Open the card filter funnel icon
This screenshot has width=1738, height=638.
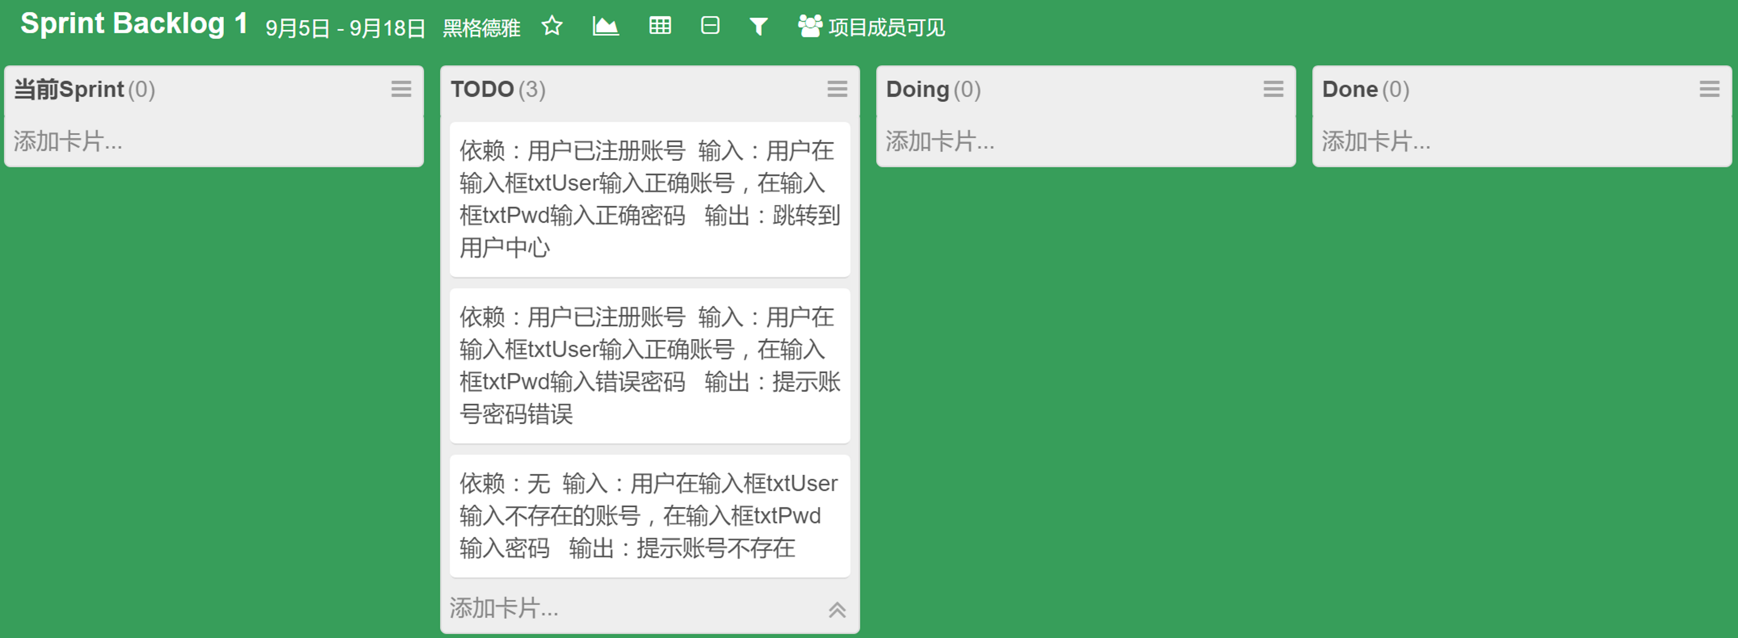pyautogui.click(x=758, y=27)
